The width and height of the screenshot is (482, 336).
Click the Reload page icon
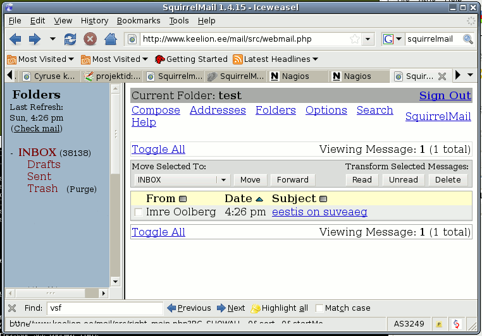point(70,39)
